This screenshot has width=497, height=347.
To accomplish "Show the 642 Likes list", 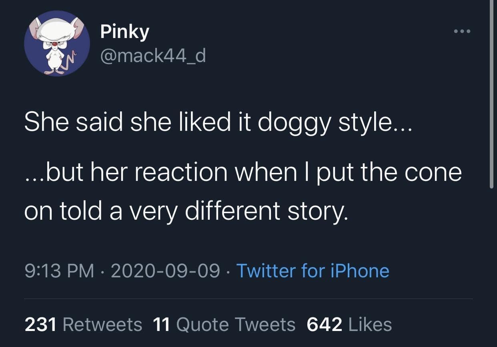I will point(349,324).
